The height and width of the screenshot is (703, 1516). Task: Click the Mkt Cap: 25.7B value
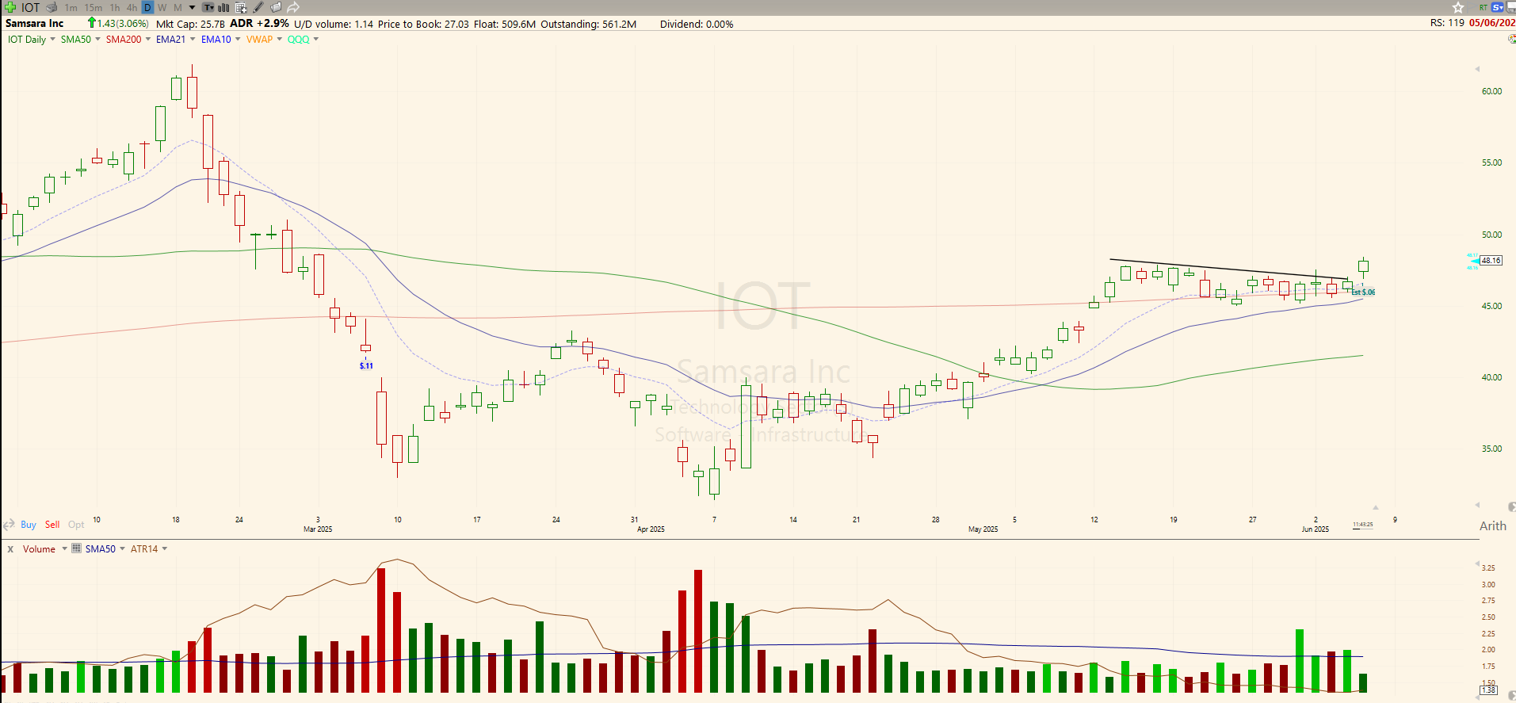coord(190,24)
